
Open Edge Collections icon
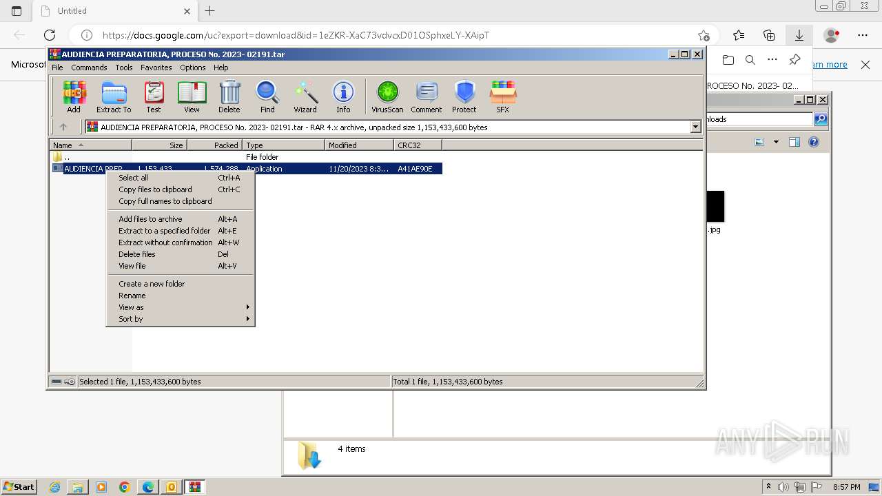click(x=769, y=35)
